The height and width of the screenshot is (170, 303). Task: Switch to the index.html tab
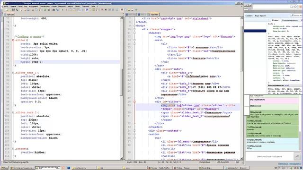(x=153, y=15)
